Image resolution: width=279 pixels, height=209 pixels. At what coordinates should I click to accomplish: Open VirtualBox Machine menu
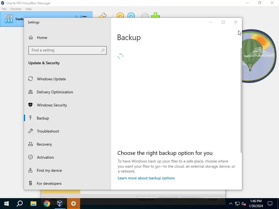coord(16,9)
